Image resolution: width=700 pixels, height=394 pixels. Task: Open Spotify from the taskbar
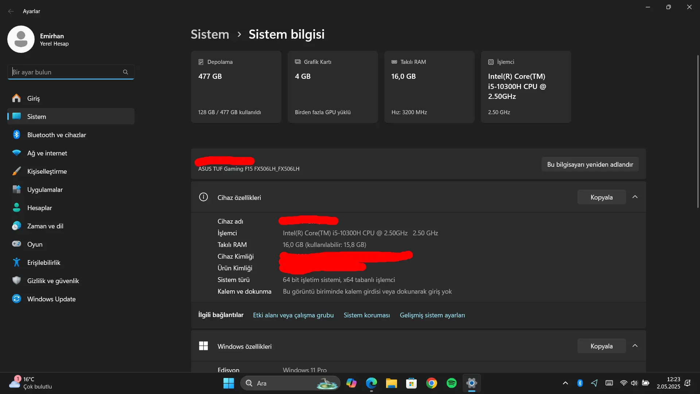(452, 383)
